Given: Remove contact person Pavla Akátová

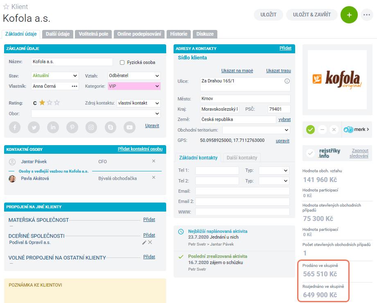Looking at the screenshot, I should click(x=154, y=177).
